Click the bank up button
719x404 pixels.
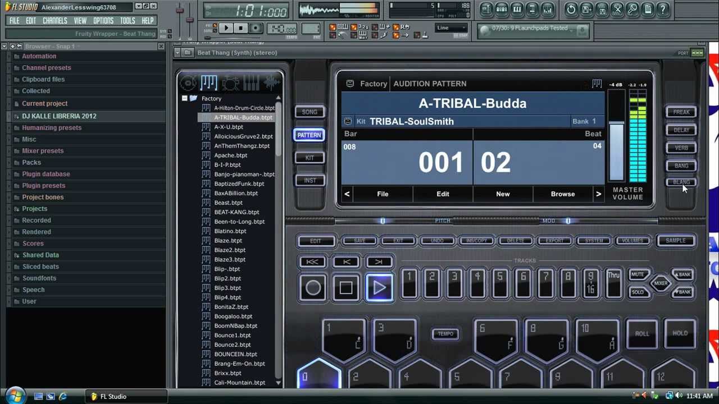coord(684,275)
